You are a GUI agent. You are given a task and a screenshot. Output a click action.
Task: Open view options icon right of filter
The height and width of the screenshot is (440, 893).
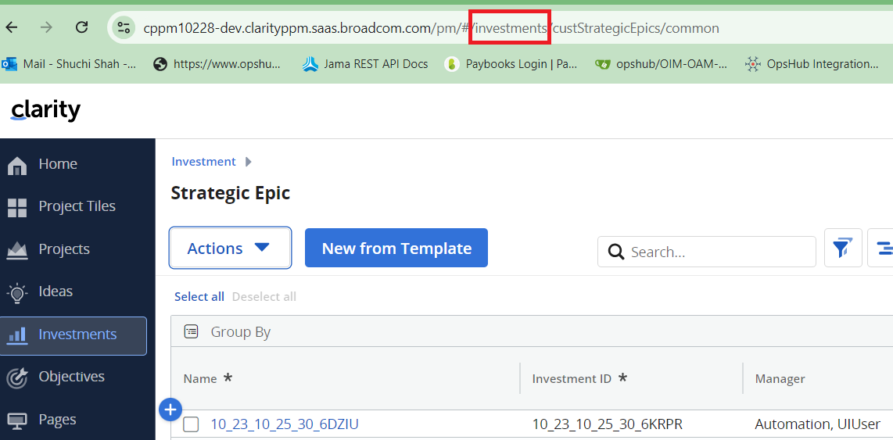884,249
